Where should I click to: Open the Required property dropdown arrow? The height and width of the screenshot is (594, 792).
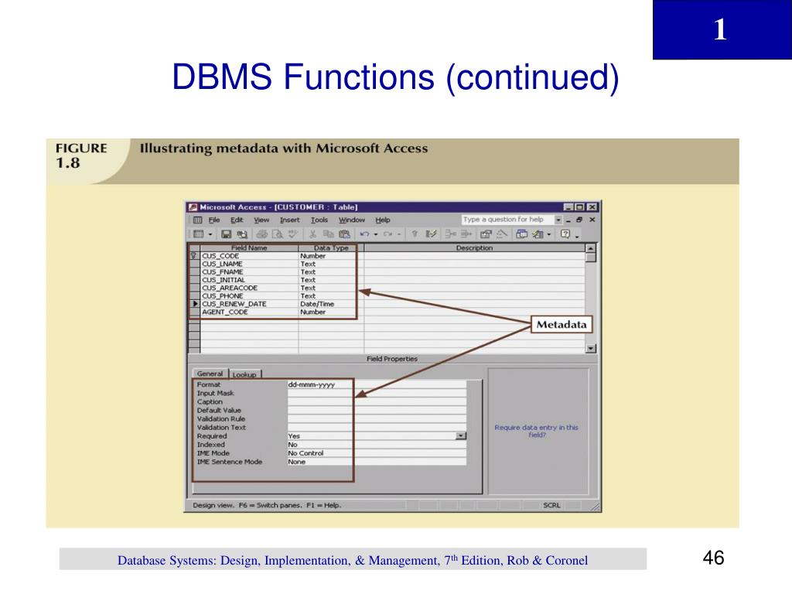pyautogui.click(x=461, y=436)
